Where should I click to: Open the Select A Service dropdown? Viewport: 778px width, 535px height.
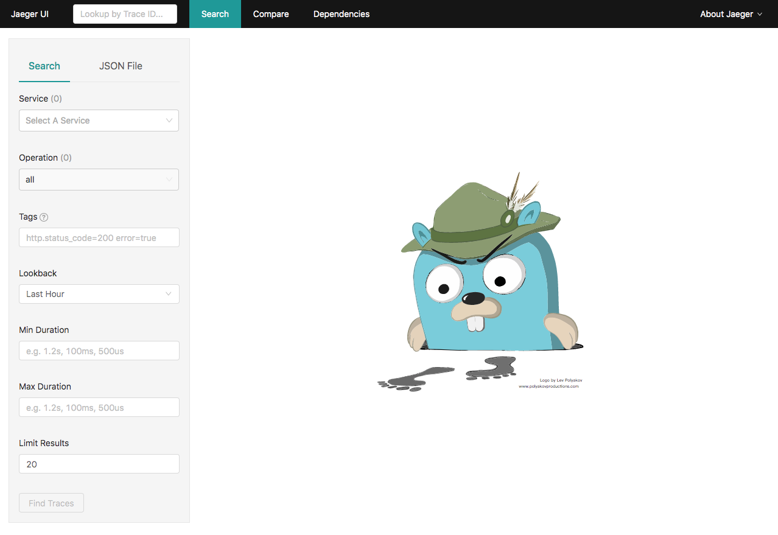click(99, 121)
